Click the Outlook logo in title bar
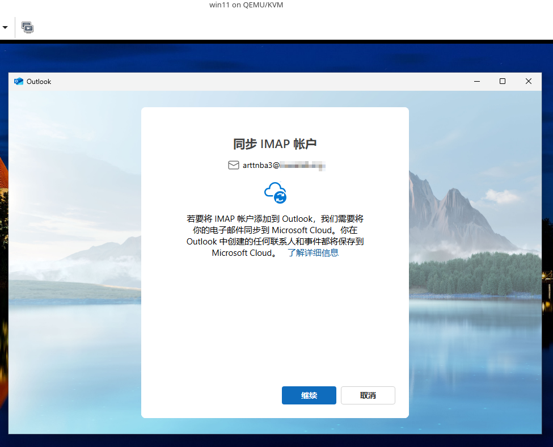This screenshot has width=553, height=447. (x=18, y=82)
